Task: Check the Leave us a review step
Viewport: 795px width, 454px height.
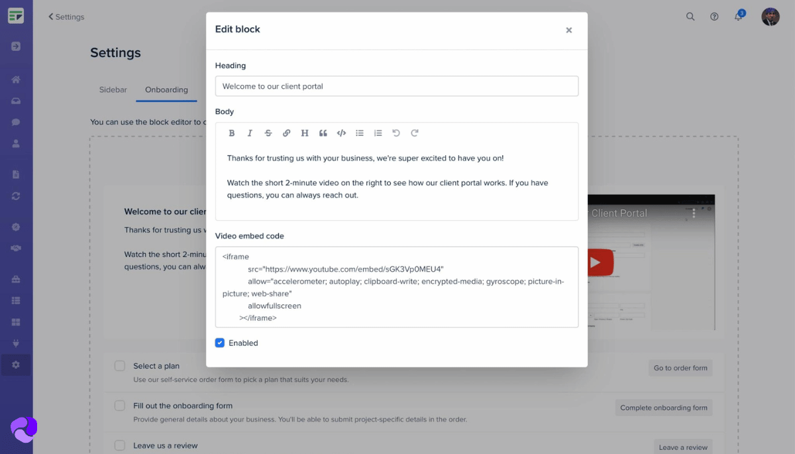Action: click(120, 446)
